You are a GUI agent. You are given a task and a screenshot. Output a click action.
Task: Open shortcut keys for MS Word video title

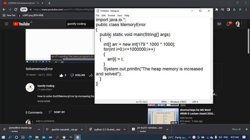pyautogui.click(x=197, y=112)
